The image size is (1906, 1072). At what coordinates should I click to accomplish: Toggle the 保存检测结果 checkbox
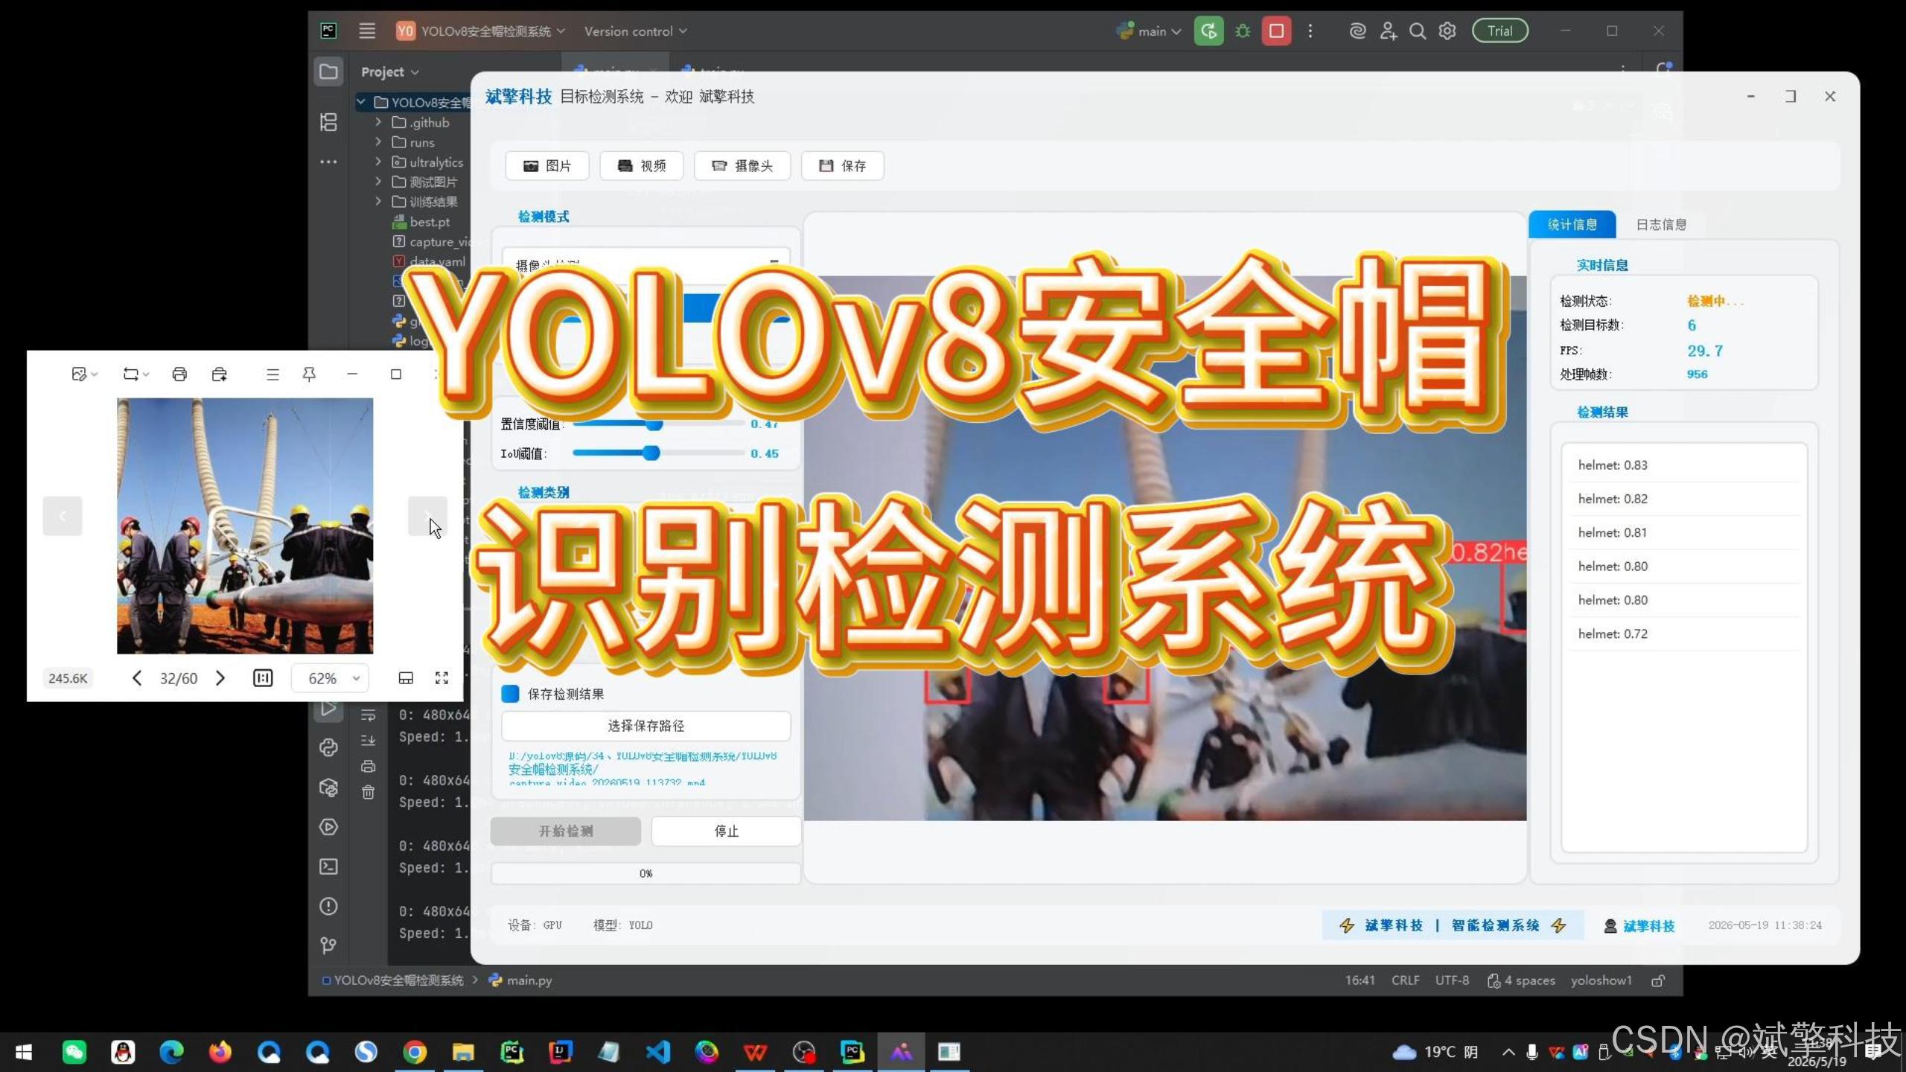(x=510, y=694)
